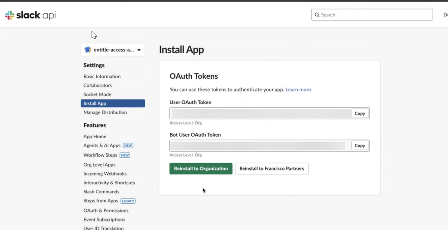Open Incoming Webhooks page
Image resolution: width=448 pixels, height=230 pixels.
tap(105, 174)
